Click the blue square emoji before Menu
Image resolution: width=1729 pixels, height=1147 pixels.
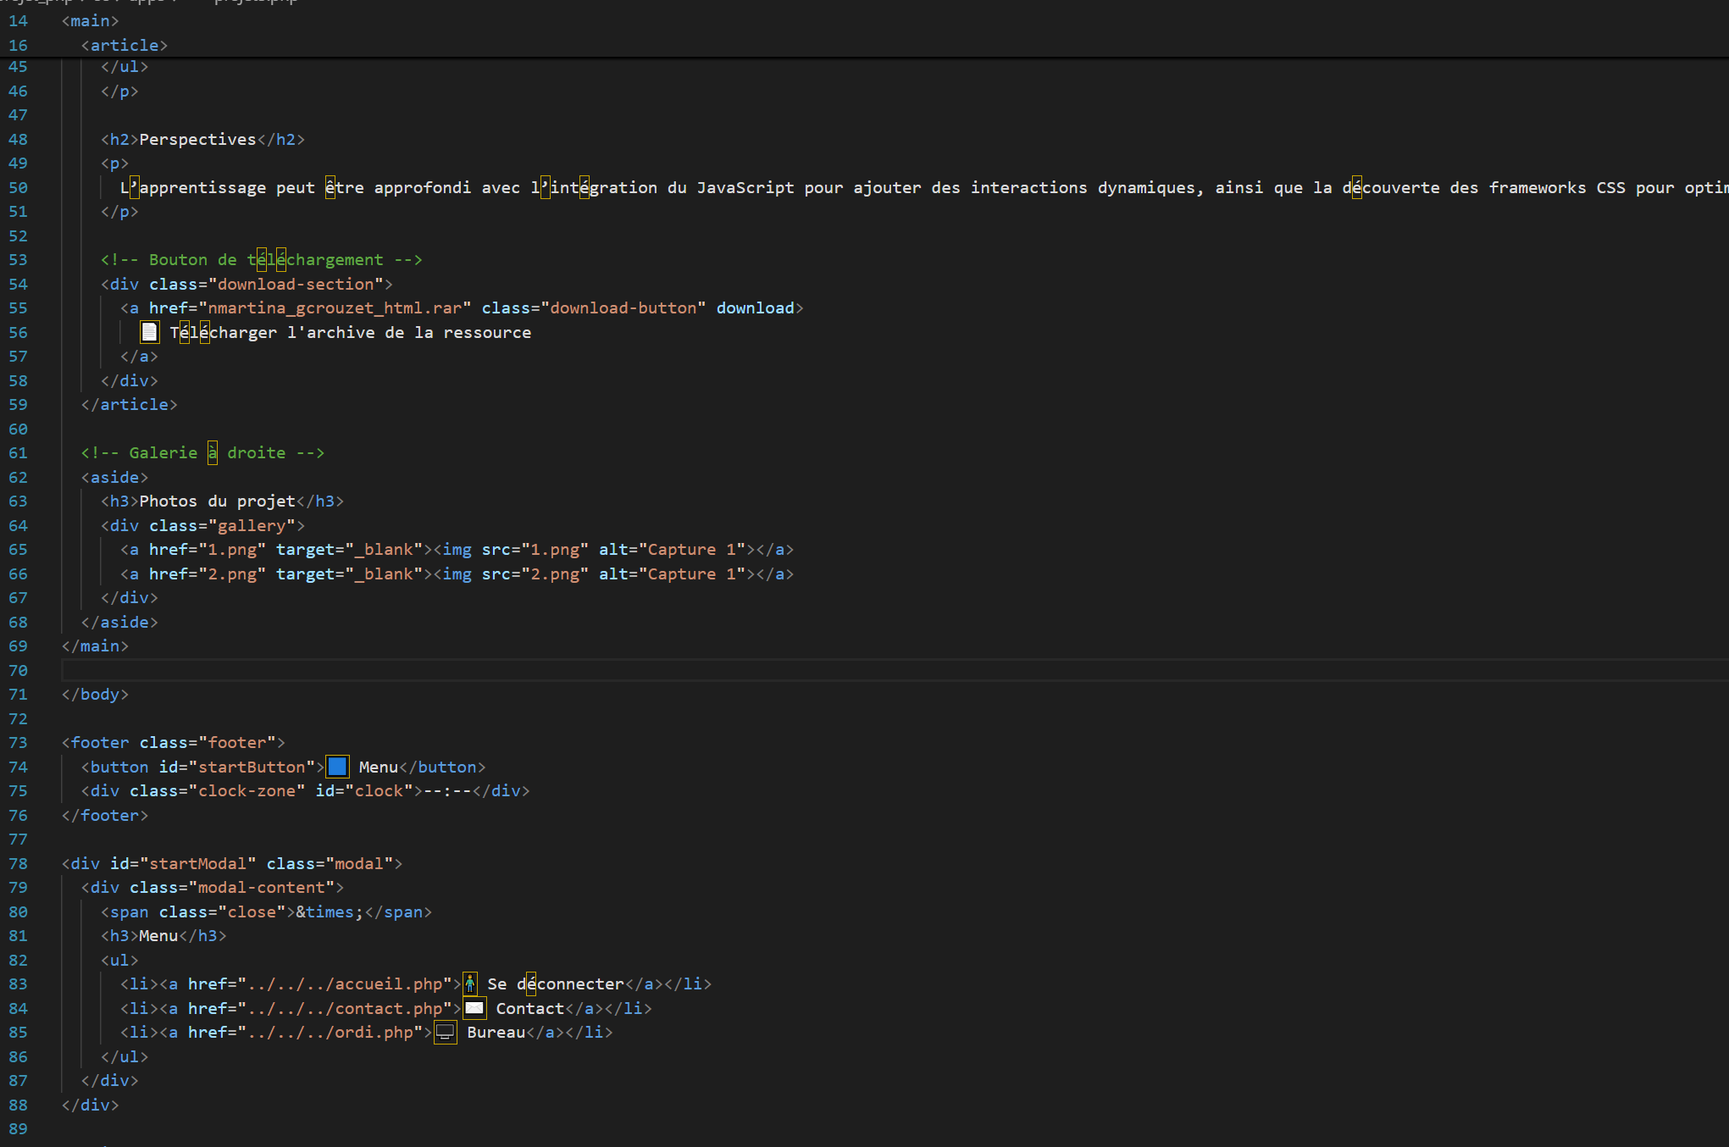337,767
